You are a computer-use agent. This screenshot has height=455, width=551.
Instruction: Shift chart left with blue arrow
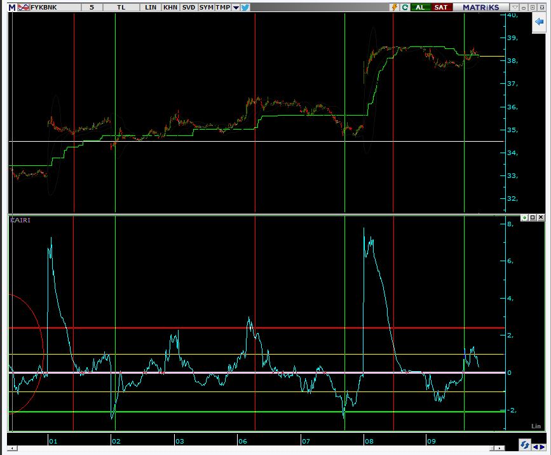535,447
